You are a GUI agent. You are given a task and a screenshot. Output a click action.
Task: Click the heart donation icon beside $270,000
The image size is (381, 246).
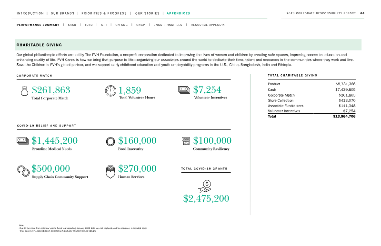(110, 172)
